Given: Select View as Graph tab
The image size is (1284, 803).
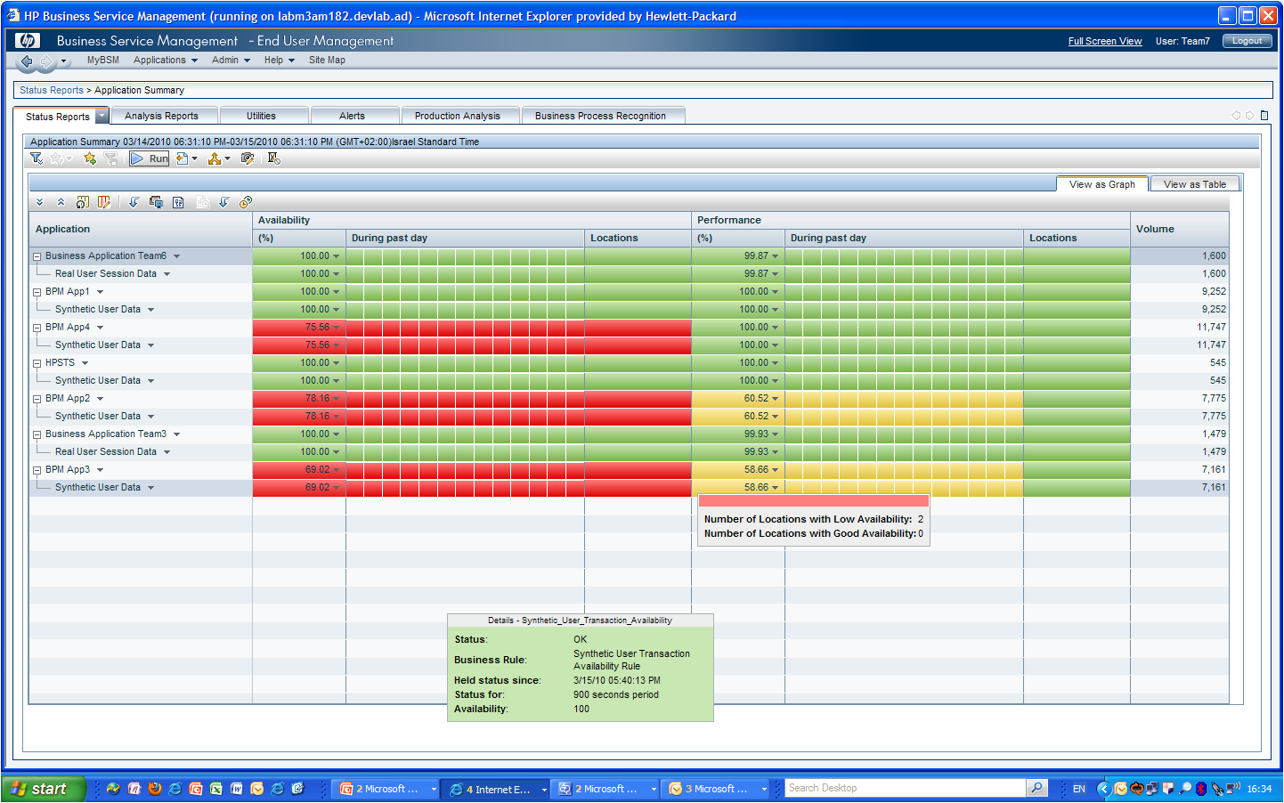Looking at the screenshot, I should [1101, 184].
